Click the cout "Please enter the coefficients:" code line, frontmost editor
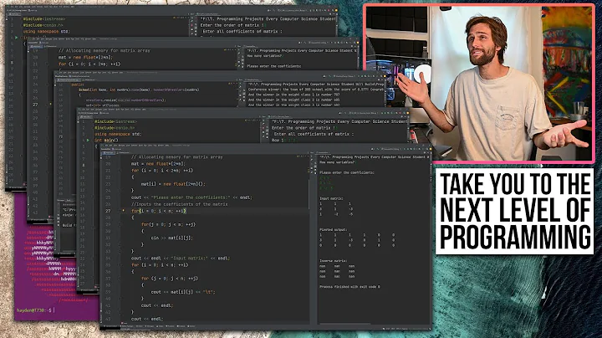 191,197
